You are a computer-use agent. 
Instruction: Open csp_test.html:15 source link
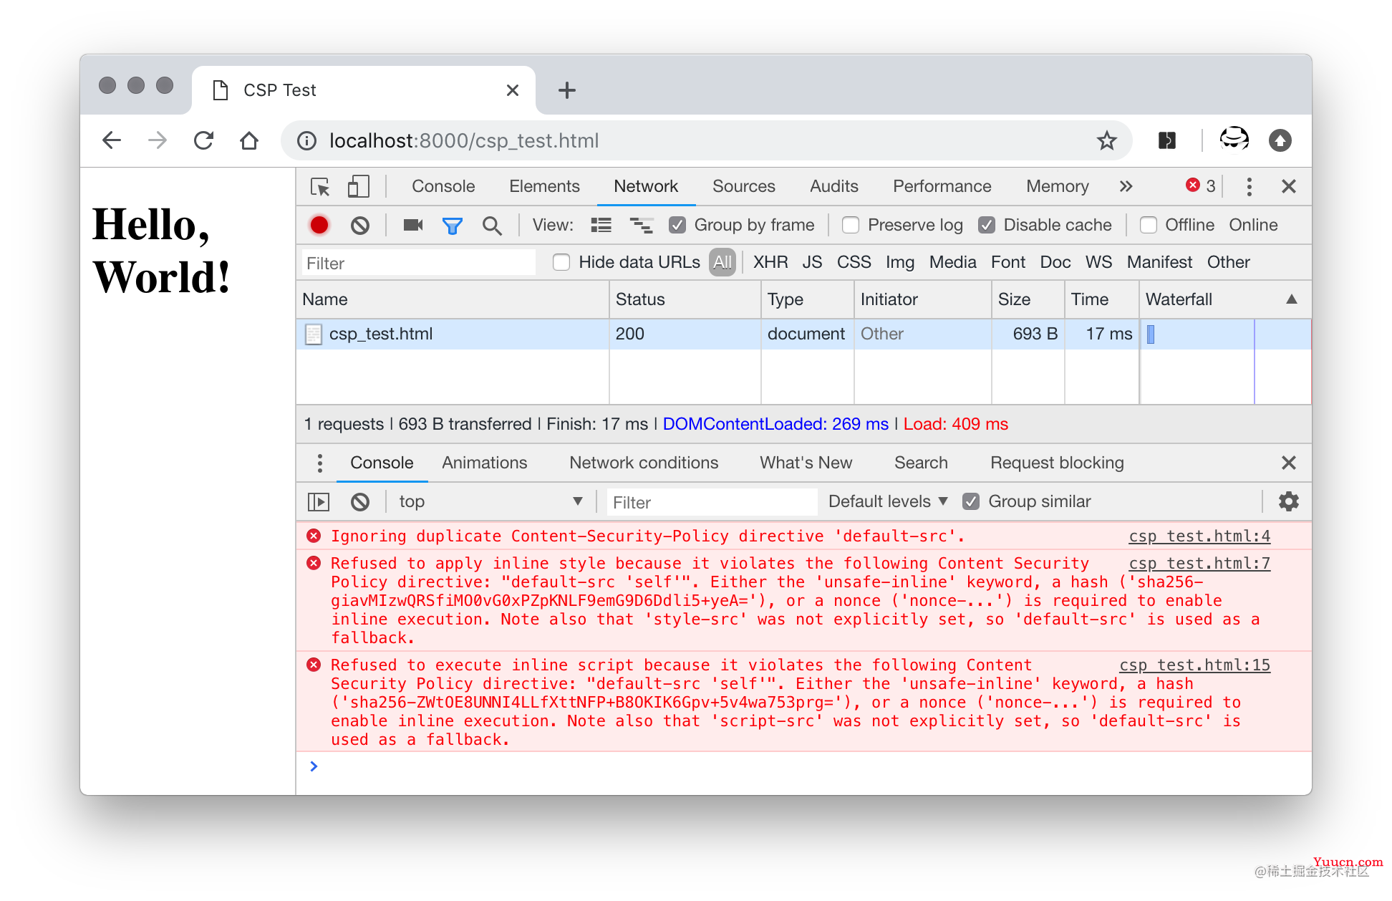1195,665
